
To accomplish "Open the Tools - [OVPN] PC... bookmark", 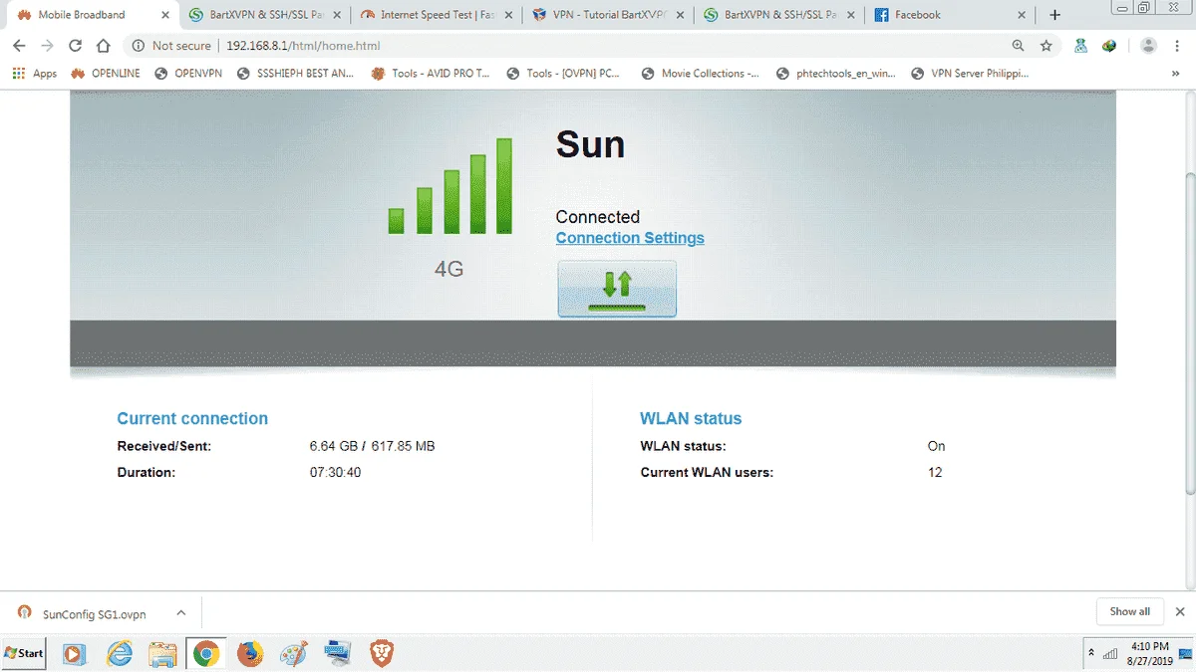I will [x=564, y=73].
